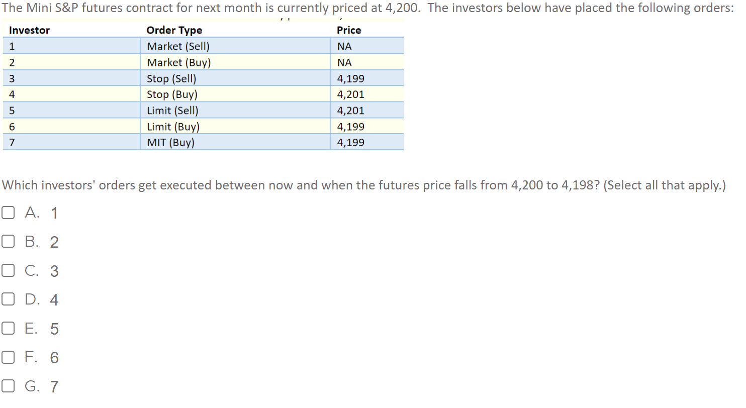This screenshot has width=746, height=408.
Task: Check the checkbox for option B
Action: (x=8, y=241)
